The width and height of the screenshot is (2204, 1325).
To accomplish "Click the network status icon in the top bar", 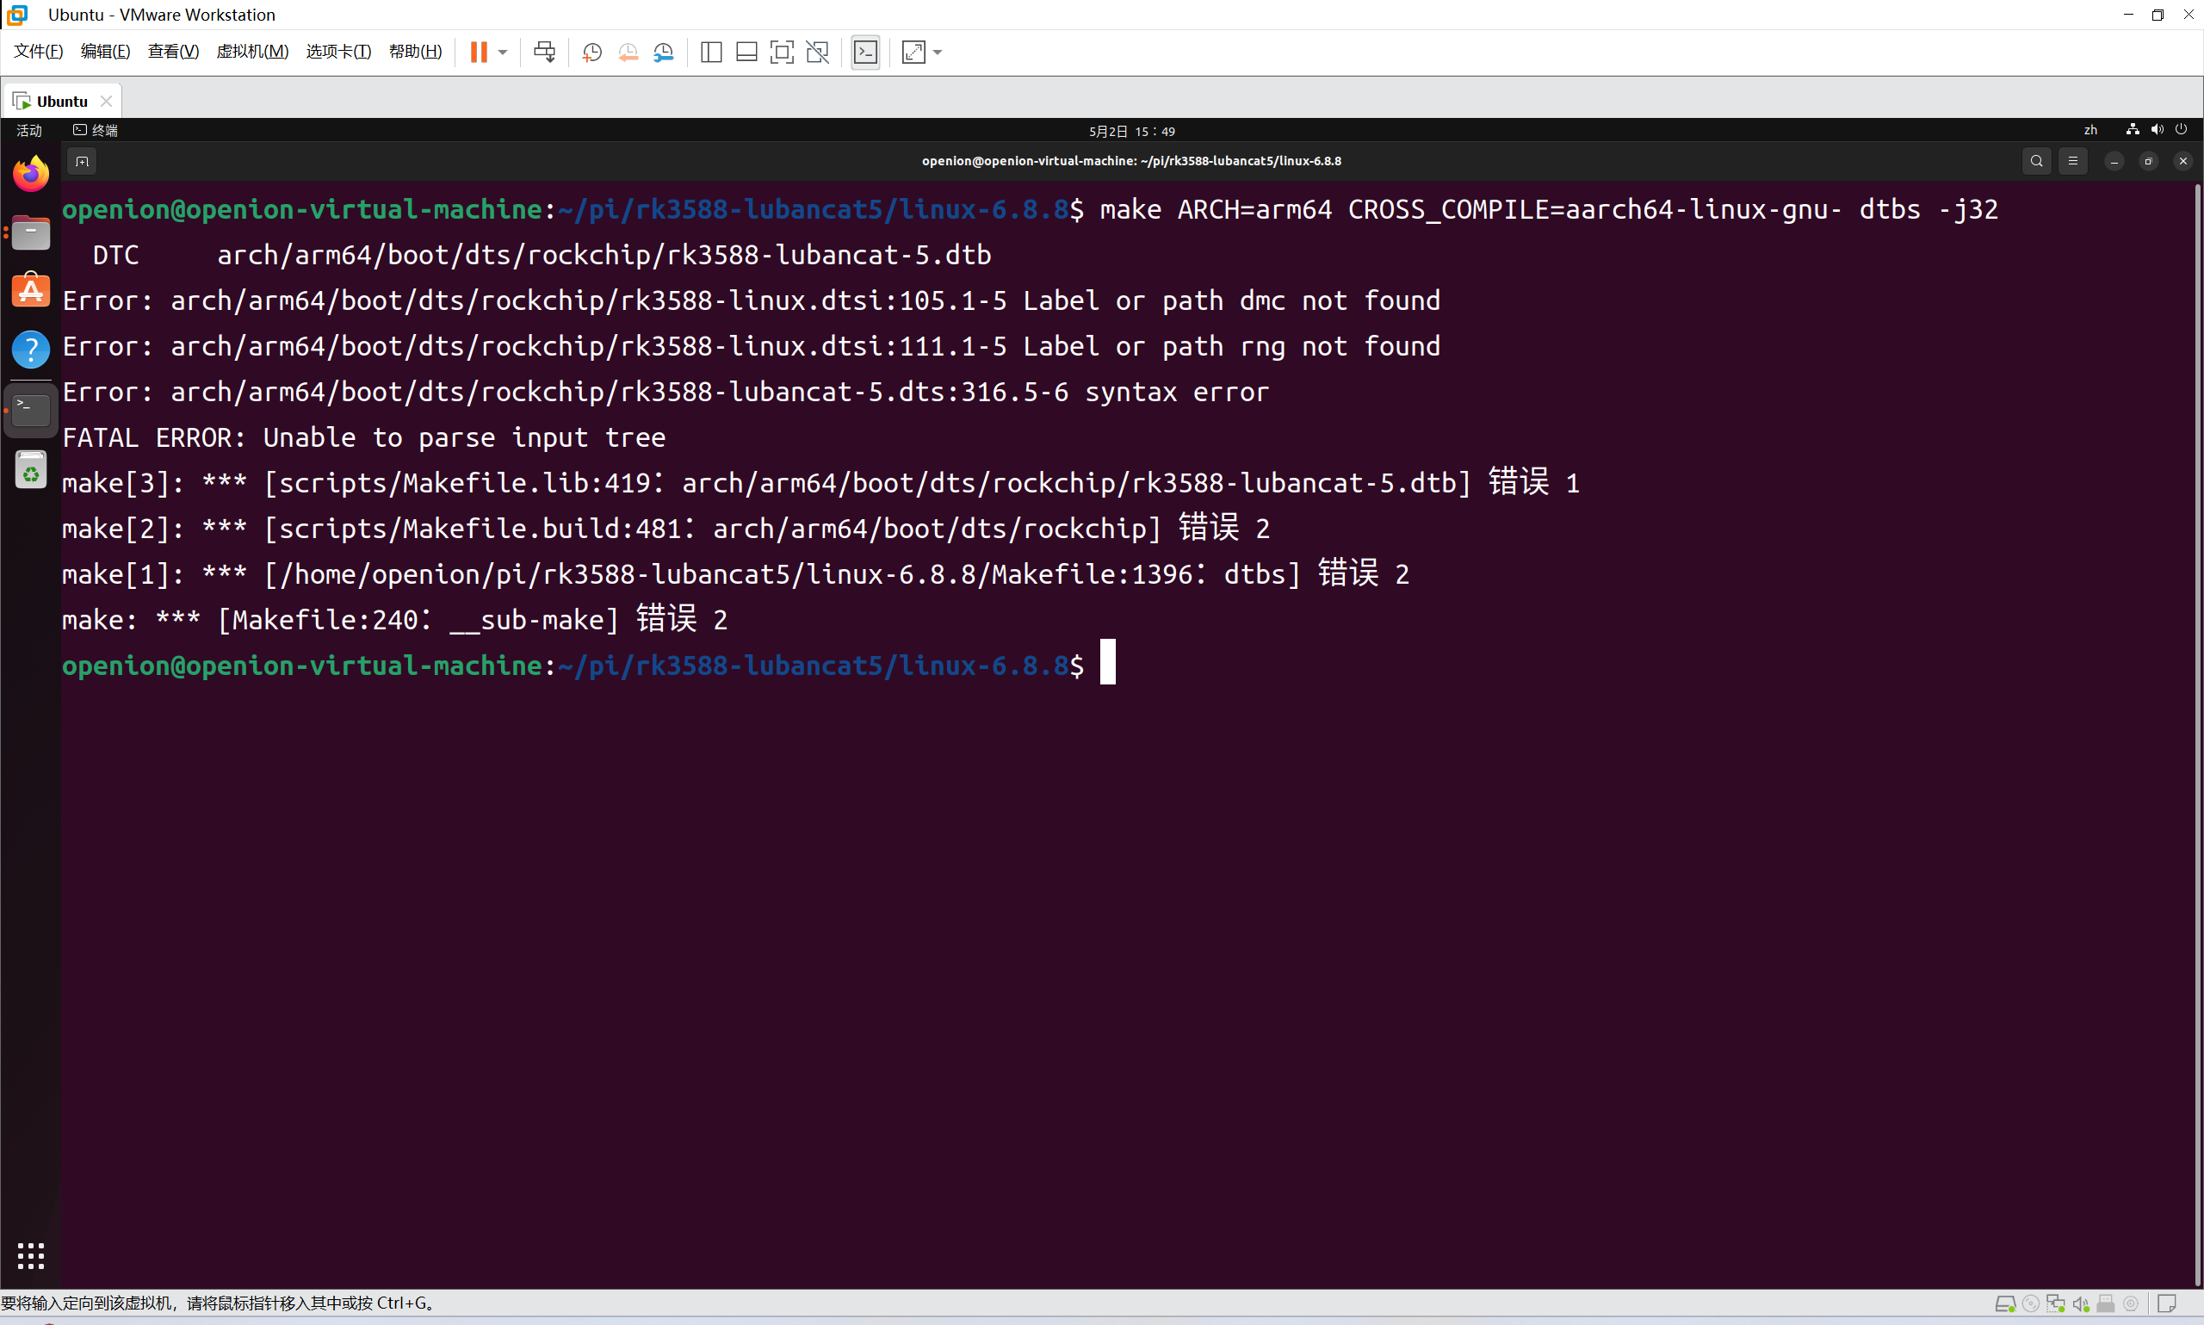I will click(x=2133, y=130).
